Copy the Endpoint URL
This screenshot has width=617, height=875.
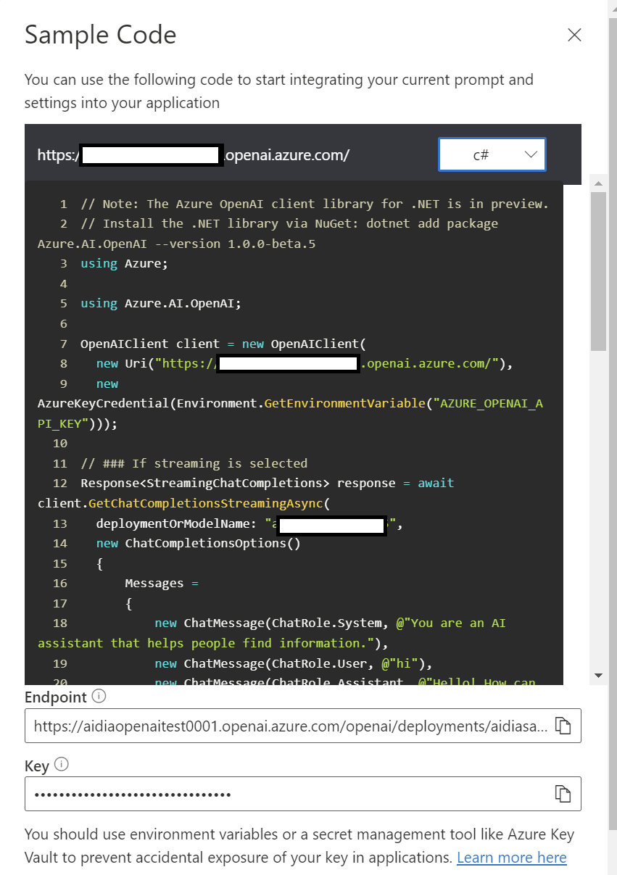[563, 726]
